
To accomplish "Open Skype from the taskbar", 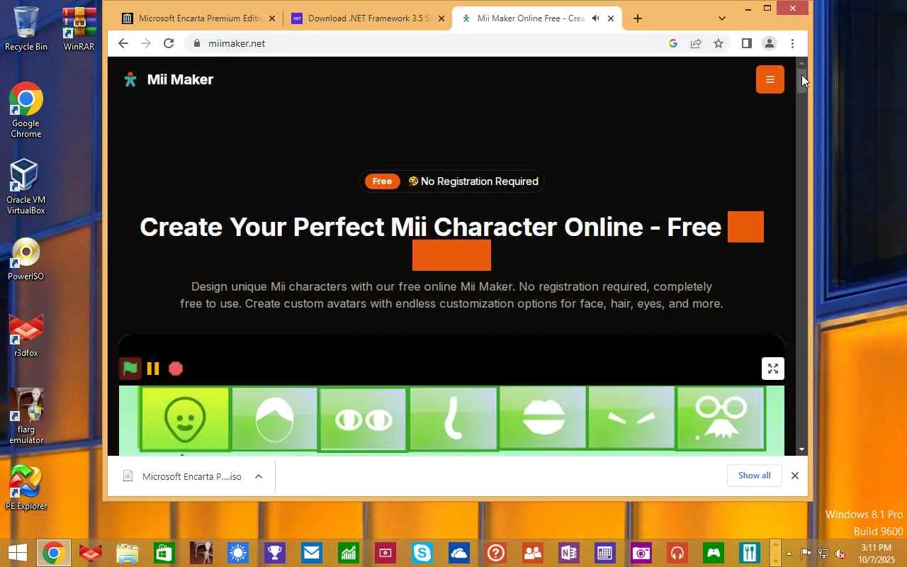I will [x=422, y=553].
